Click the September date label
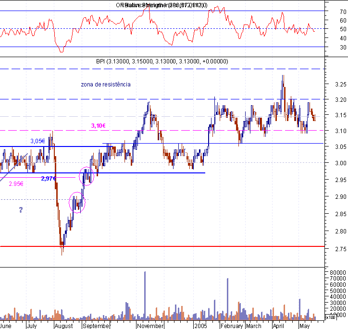348x329 pixels. 96,326
